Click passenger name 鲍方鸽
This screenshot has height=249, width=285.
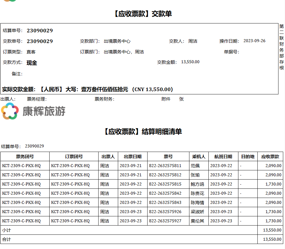[x=197, y=184]
